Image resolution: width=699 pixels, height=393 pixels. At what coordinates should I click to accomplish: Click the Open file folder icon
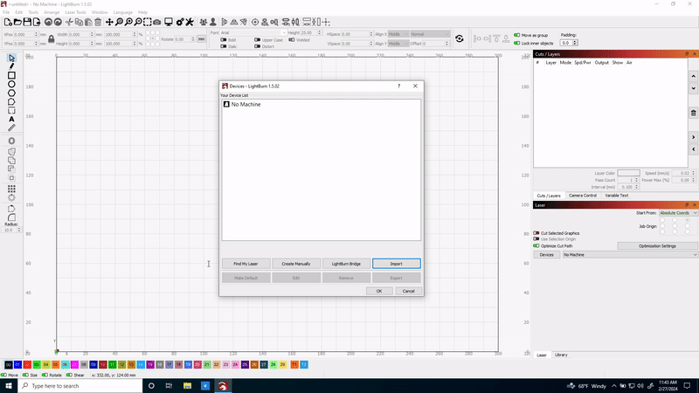tap(17, 22)
